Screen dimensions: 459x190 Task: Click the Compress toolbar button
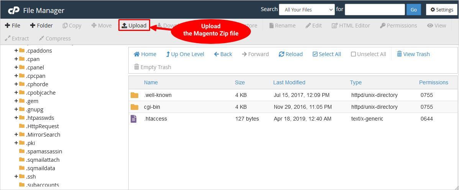[55, 39]
